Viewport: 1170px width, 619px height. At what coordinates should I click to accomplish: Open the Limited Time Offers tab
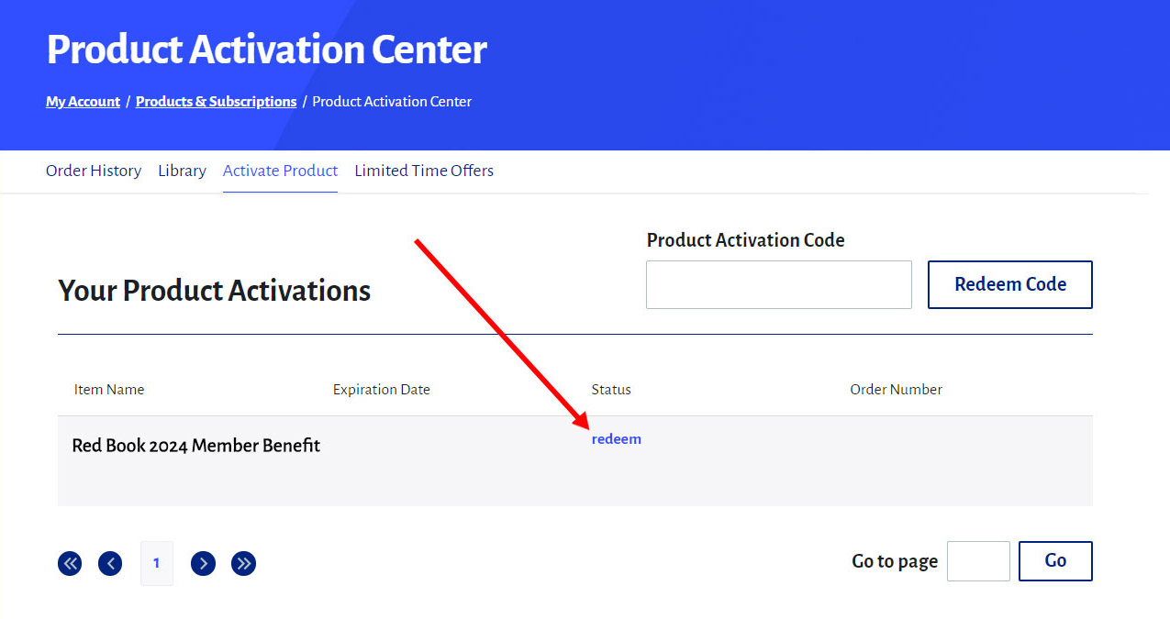(424, 171)
